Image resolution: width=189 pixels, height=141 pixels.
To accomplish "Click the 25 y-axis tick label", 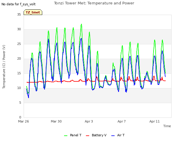I will [x=19, y=44].
